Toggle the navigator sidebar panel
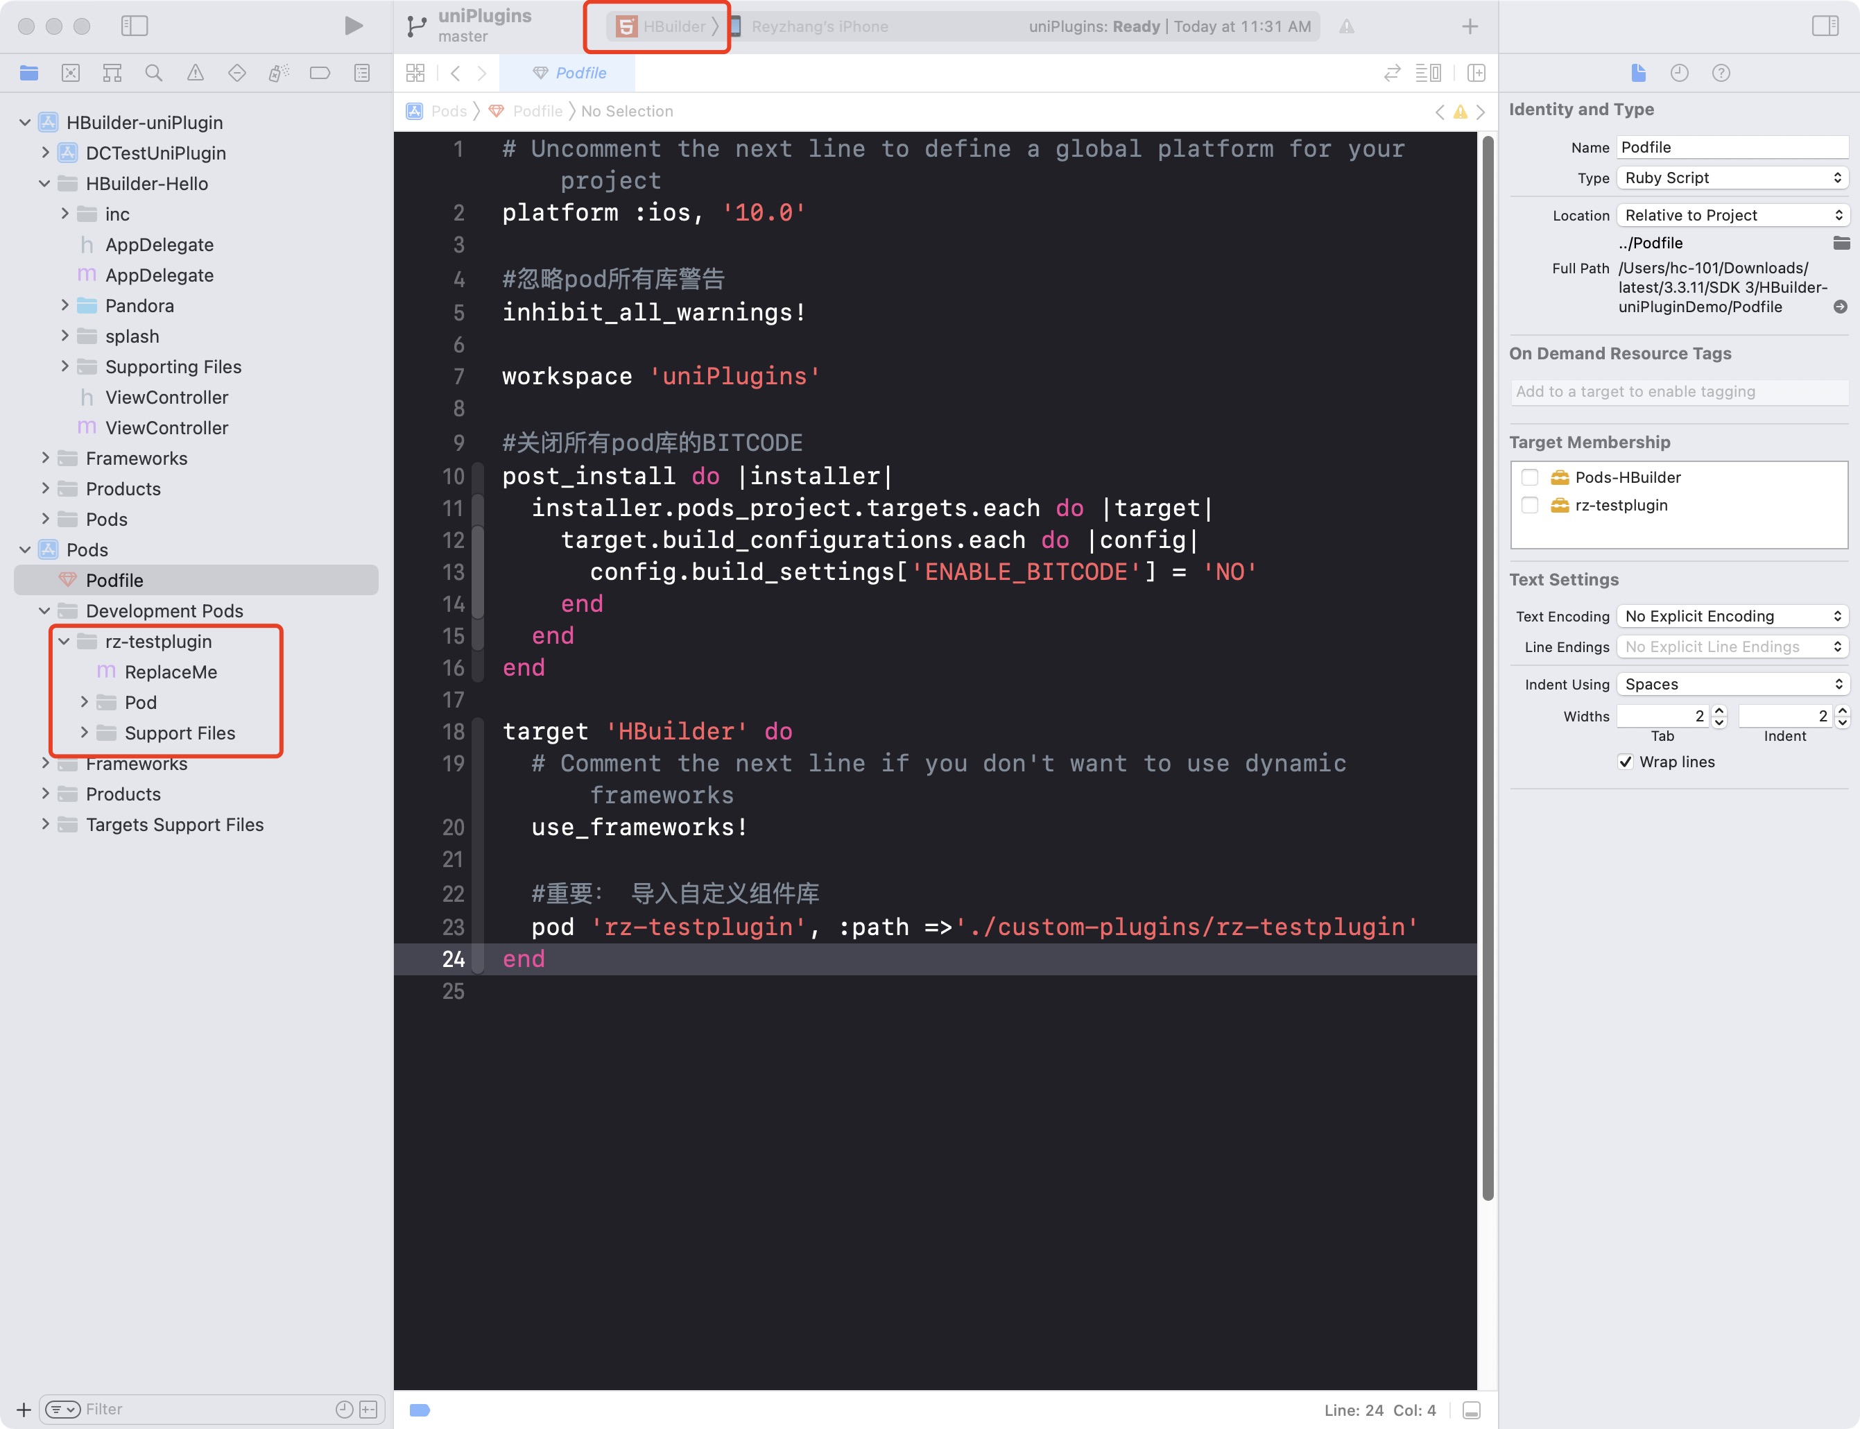The width and height of the screenshot is (1860, 1429). (135, 26)
